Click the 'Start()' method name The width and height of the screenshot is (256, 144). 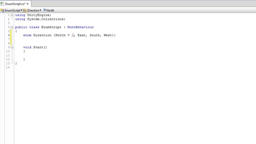coord(40,47)
